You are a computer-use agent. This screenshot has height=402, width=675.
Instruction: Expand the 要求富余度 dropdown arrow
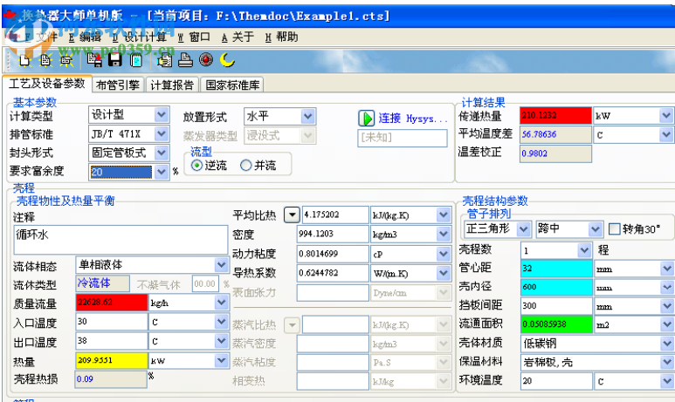point(162,172)
